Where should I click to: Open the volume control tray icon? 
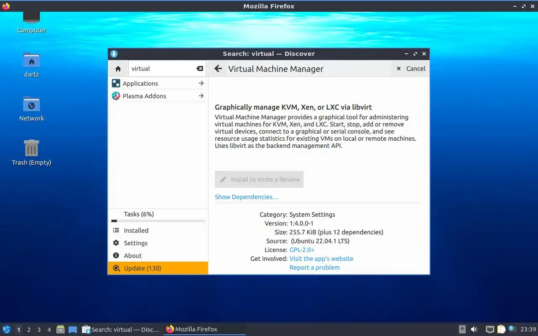[474, 329]
